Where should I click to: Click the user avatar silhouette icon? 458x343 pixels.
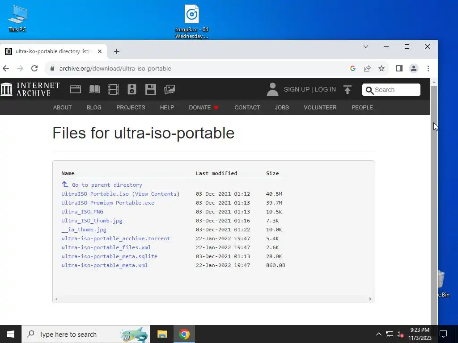(272, 89)
